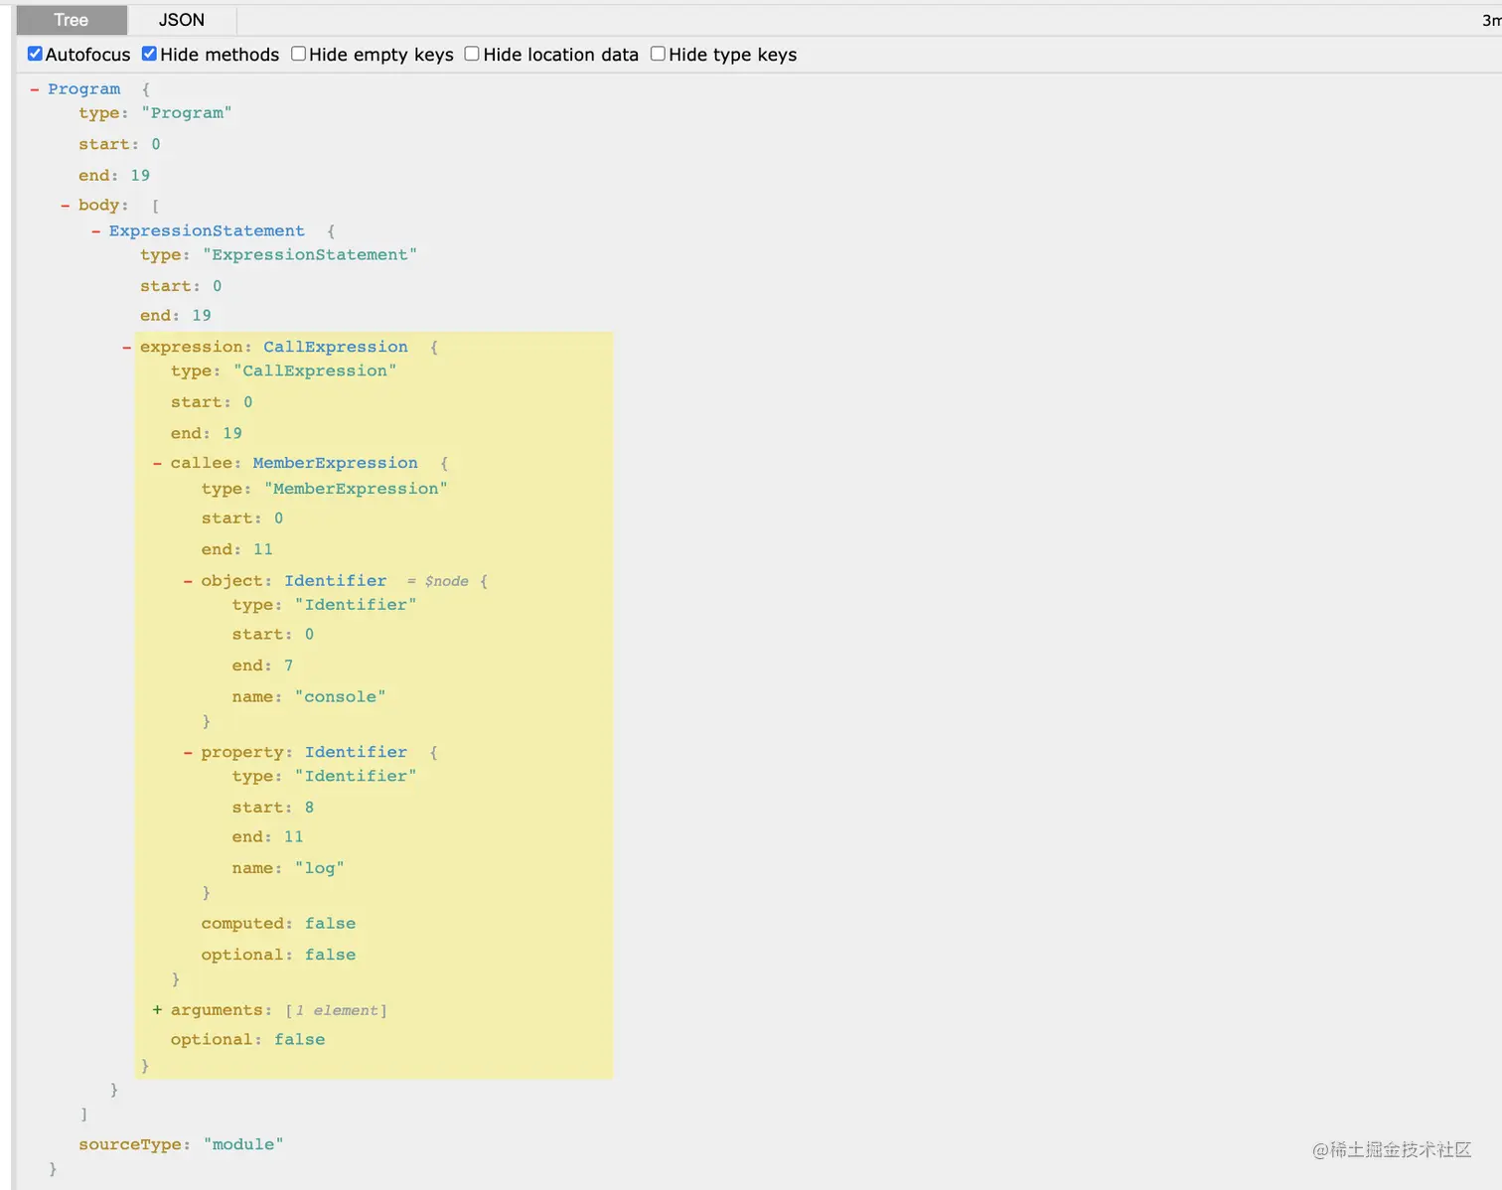This screenshot has height=1190, width=1502.
Task: Click the '= $node' annotation
Action: point(437,581)
